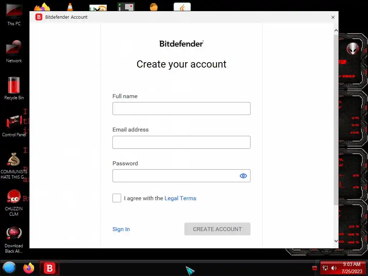The height and width of the screenshot is (276, 368).
Task: Click the network tray icon
Action: pyautogui.click(x=325, y=268)
